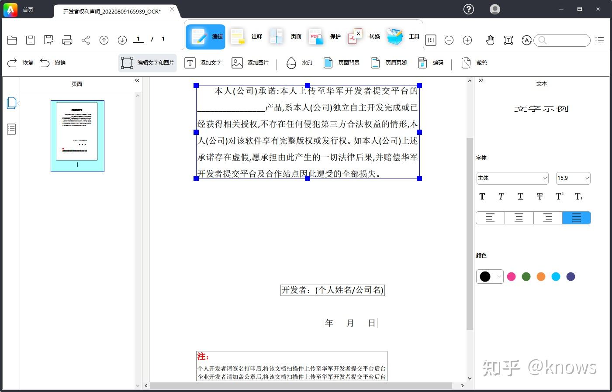The image size is (612, 392).
Task: Select justified text alignment
Action: tap(577, 218)
